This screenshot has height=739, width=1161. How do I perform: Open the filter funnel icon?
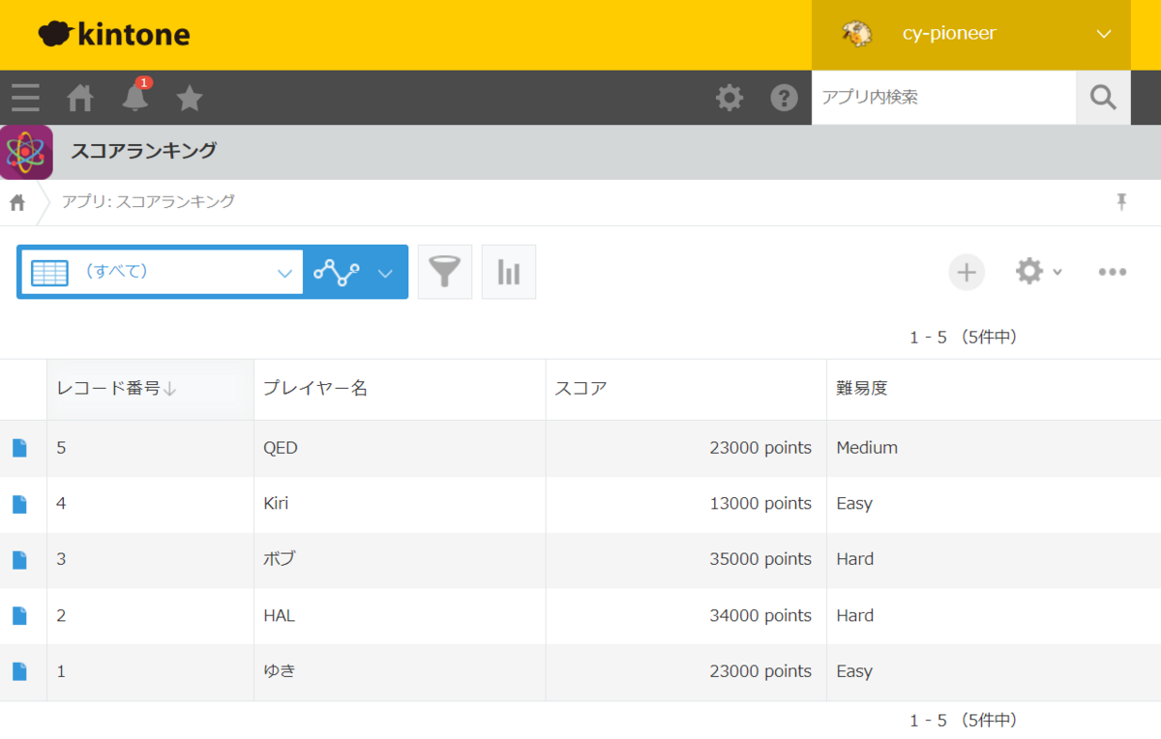pyautogui.click(x=445, y=272)
